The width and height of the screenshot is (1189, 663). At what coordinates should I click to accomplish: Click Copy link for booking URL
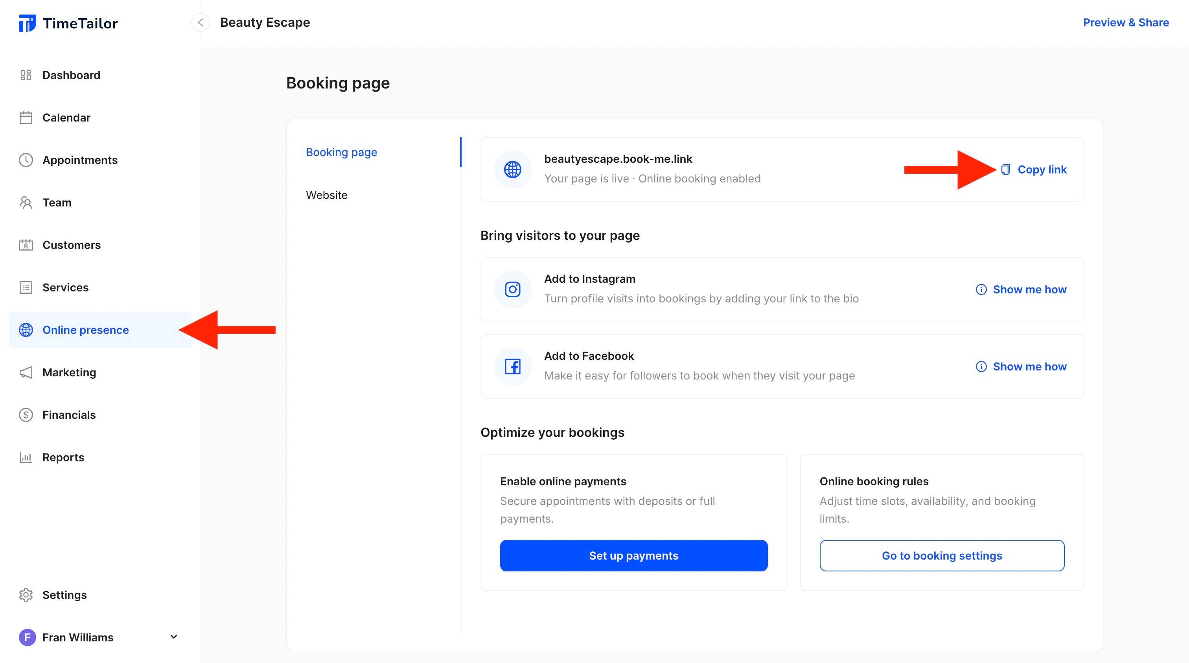point(1034,169)
